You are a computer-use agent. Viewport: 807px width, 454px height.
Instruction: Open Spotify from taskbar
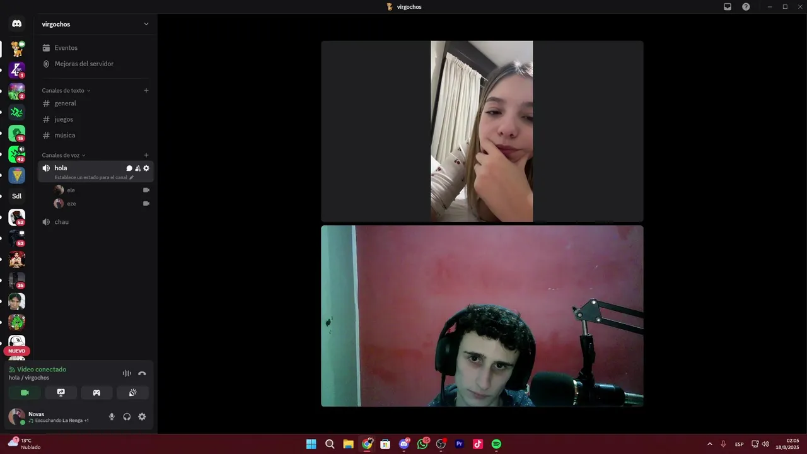tap(496, 444)
